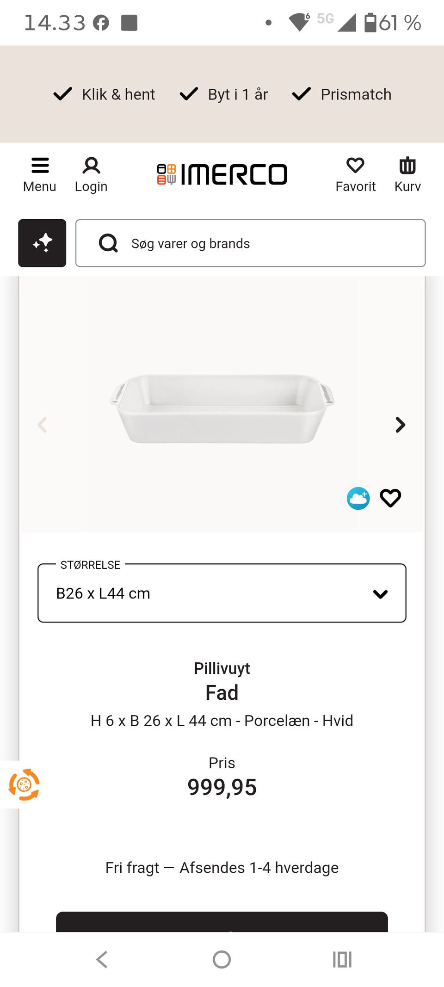The height and width of the screenshot is (987, 444).
Task: Open the Kurv basket icon
Action: (x=407, y=166)
